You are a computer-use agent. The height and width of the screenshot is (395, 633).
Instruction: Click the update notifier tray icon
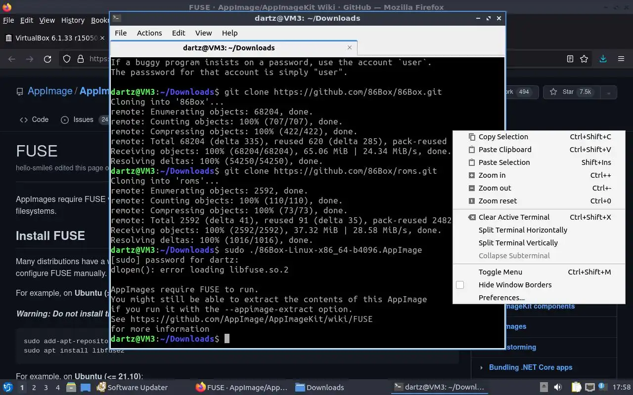(x=603, y=388)
